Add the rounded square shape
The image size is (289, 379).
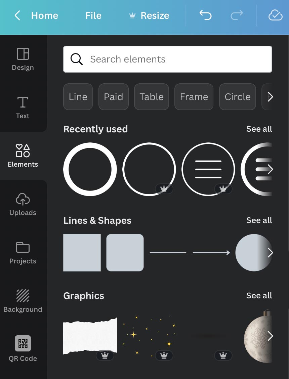[x=125, y=253]
